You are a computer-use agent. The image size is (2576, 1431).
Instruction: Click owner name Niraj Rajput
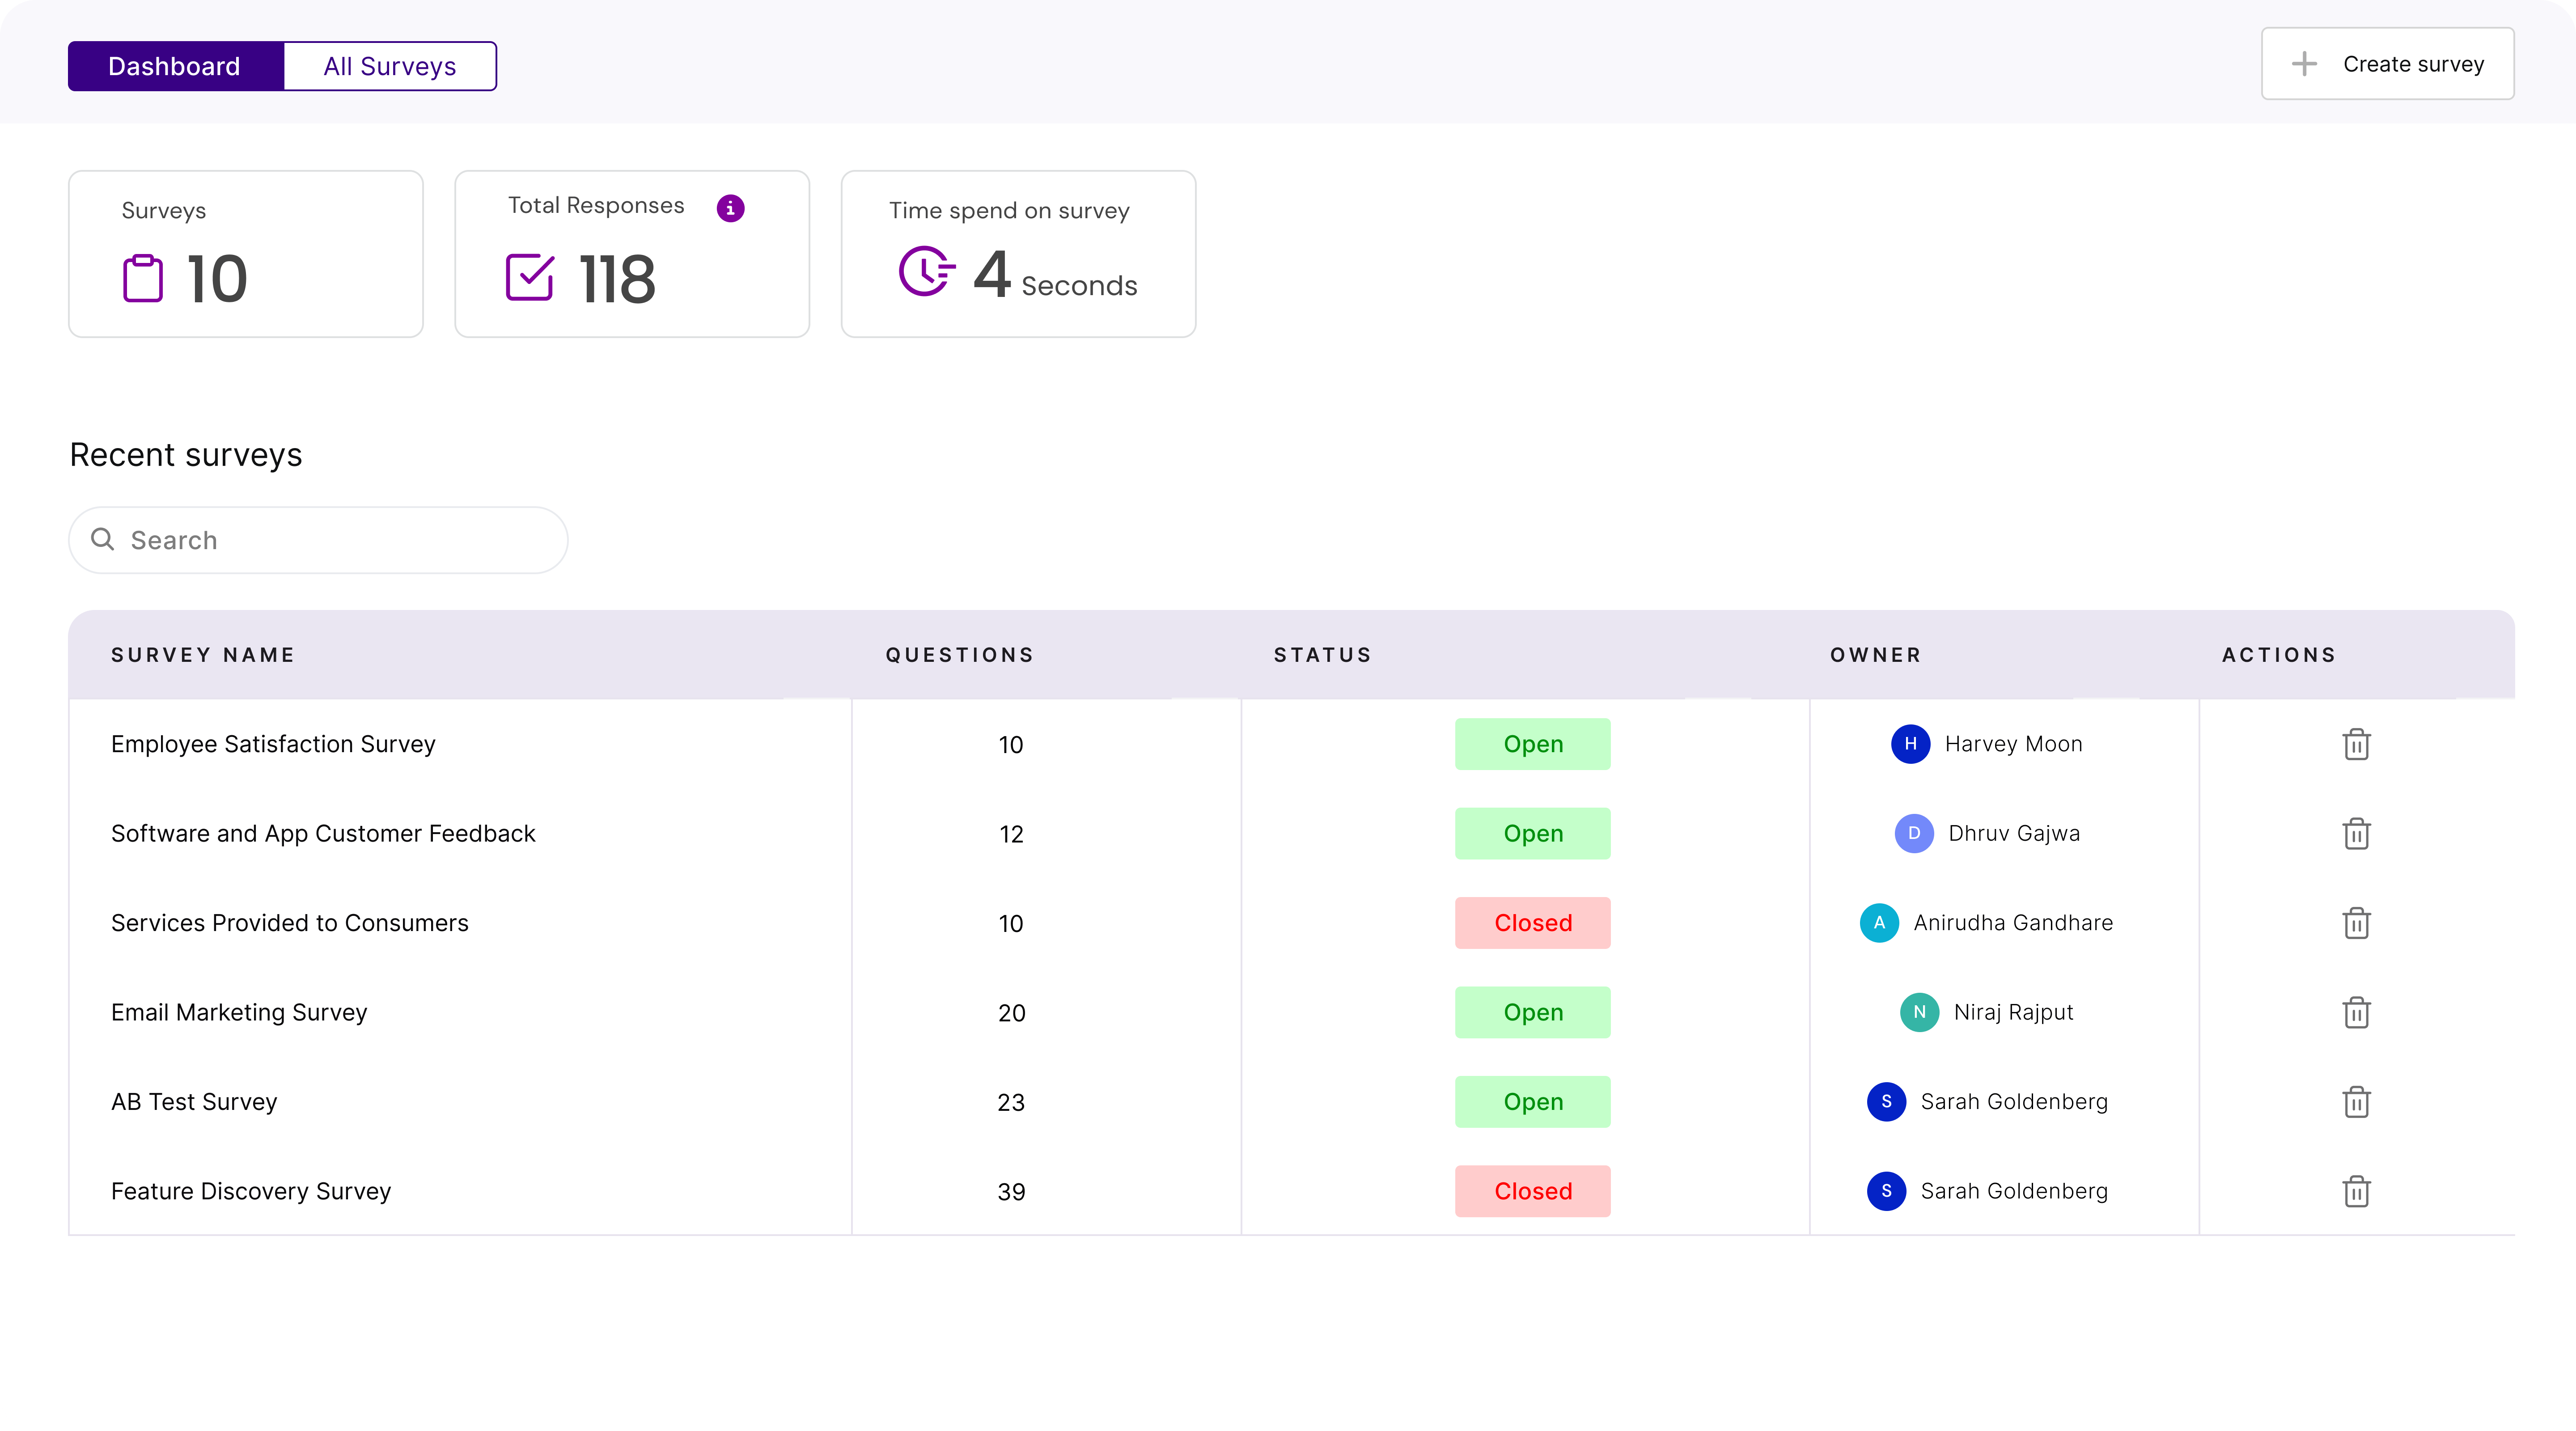point(2013,1012)
